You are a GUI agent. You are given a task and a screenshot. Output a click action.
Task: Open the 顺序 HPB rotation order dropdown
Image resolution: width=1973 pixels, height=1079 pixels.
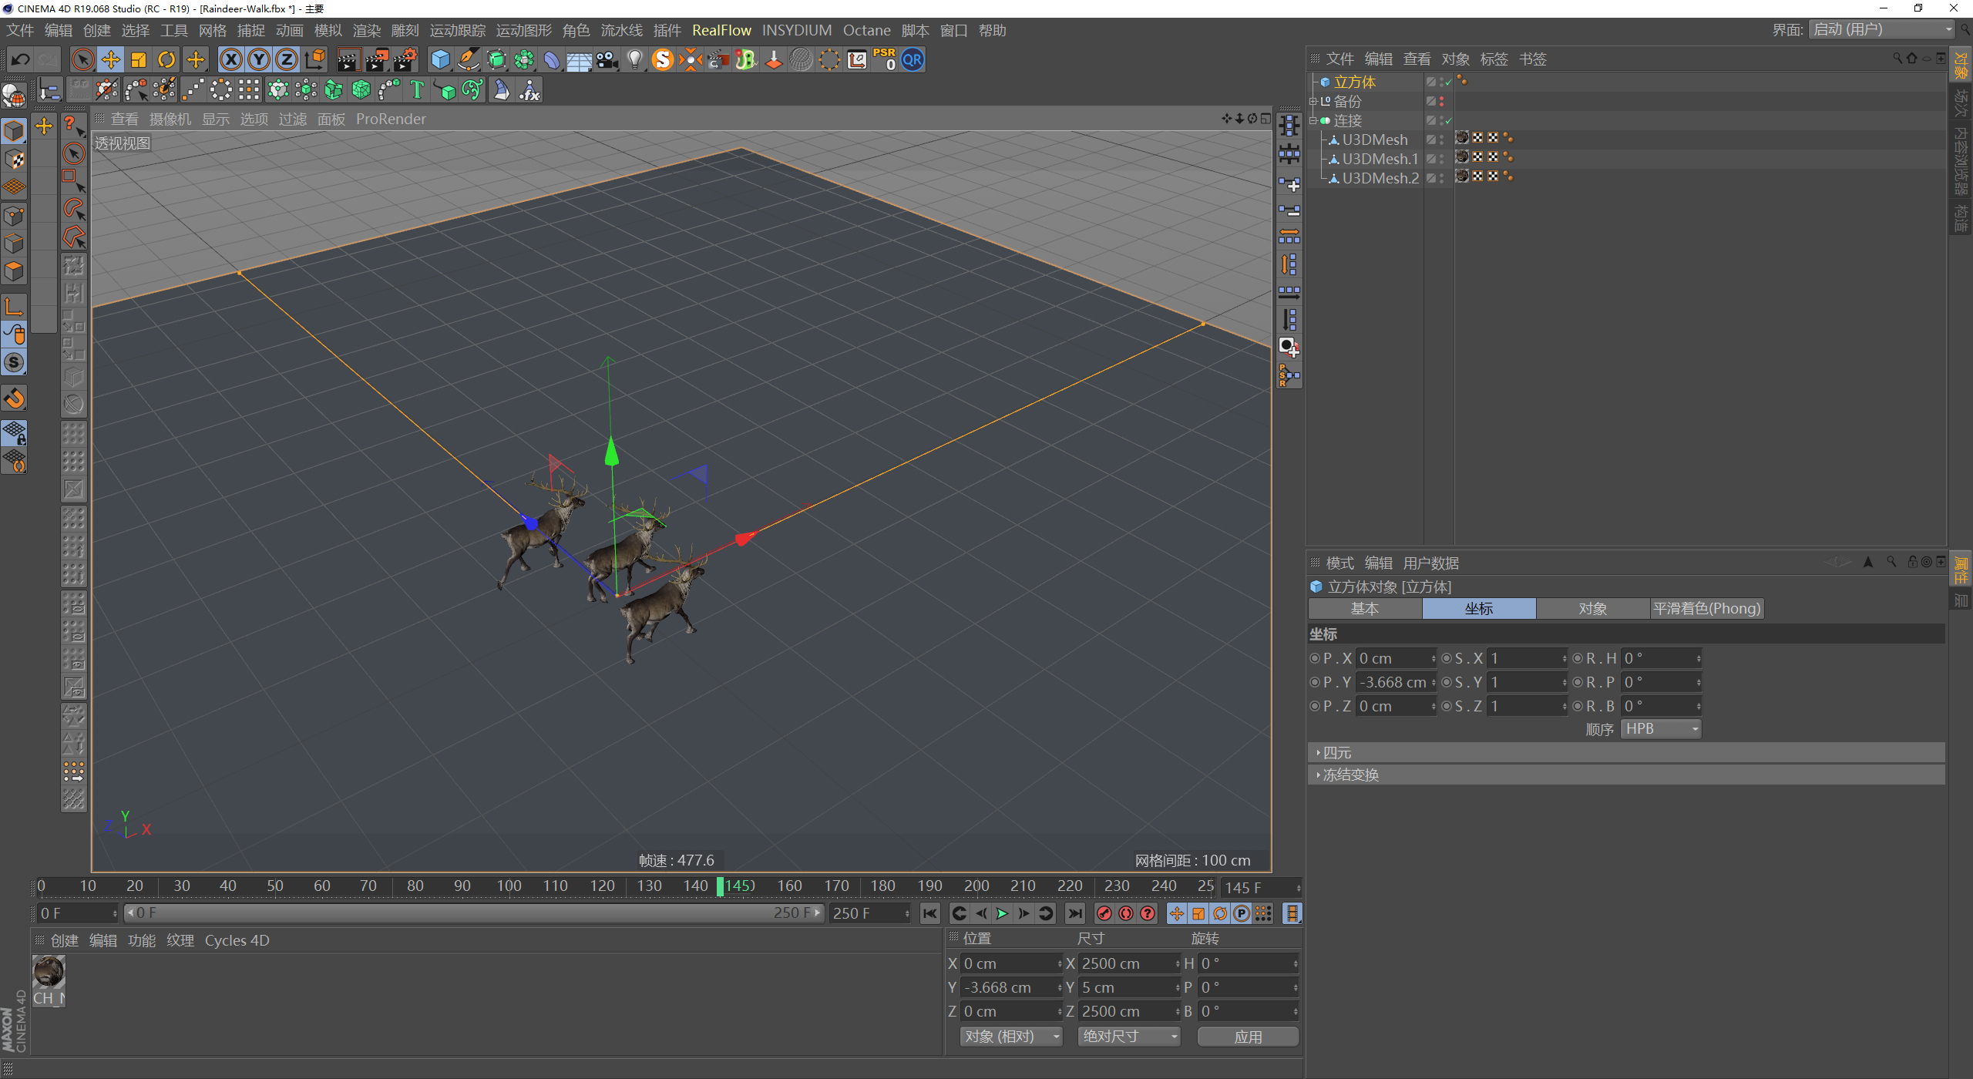pos(1660,729)
